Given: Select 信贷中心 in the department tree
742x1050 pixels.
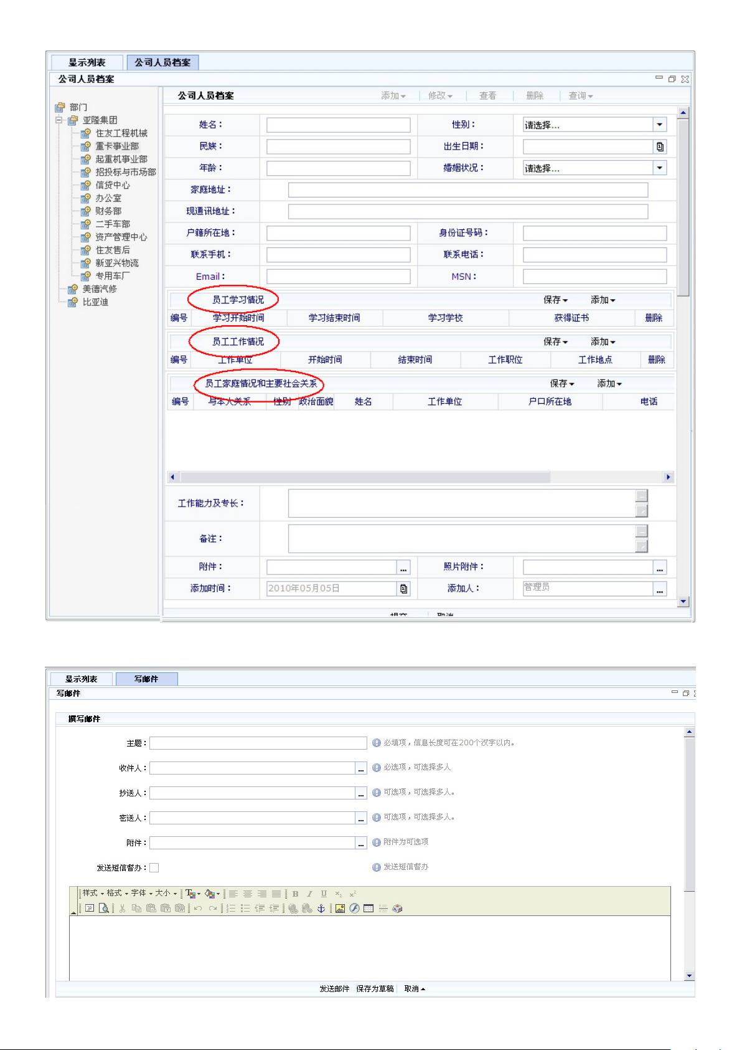Looking at the screenshot, I should (113, 185).
